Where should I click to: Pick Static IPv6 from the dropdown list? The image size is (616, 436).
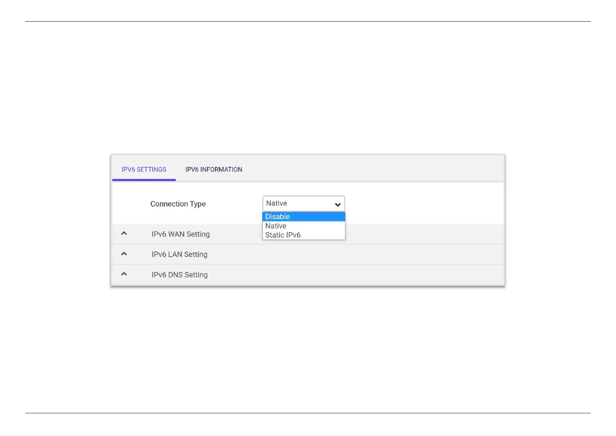click(x=304, y=235)
